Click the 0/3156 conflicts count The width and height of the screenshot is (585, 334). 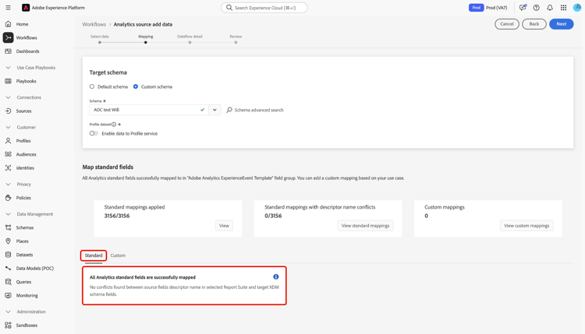tap(273, 216)
